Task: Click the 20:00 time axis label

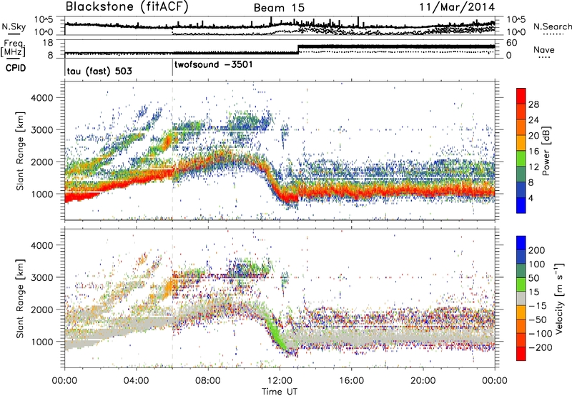Action: click(423, 381)
